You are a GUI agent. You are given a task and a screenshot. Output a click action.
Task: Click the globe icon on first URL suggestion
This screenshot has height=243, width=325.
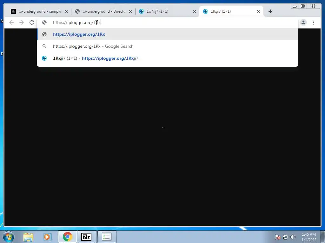coord(44,34)
